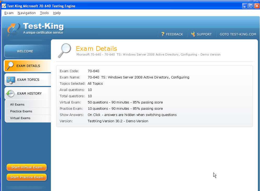Open the Help menu
The image size is (260, 191).
point(57,13)
